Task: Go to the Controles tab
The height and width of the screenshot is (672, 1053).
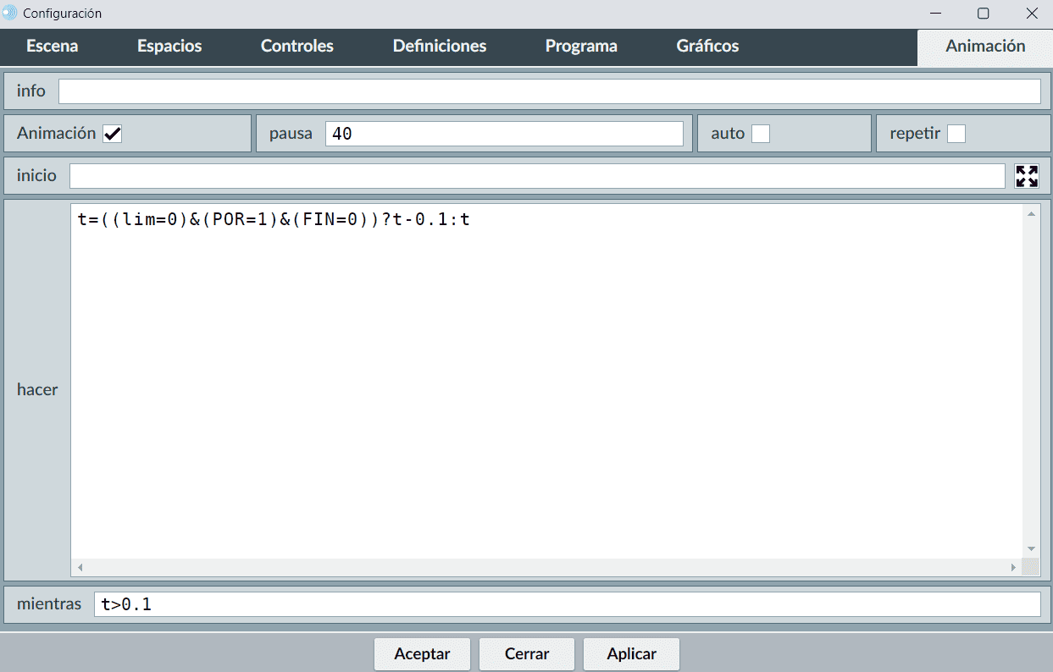Action: [297, 47]
